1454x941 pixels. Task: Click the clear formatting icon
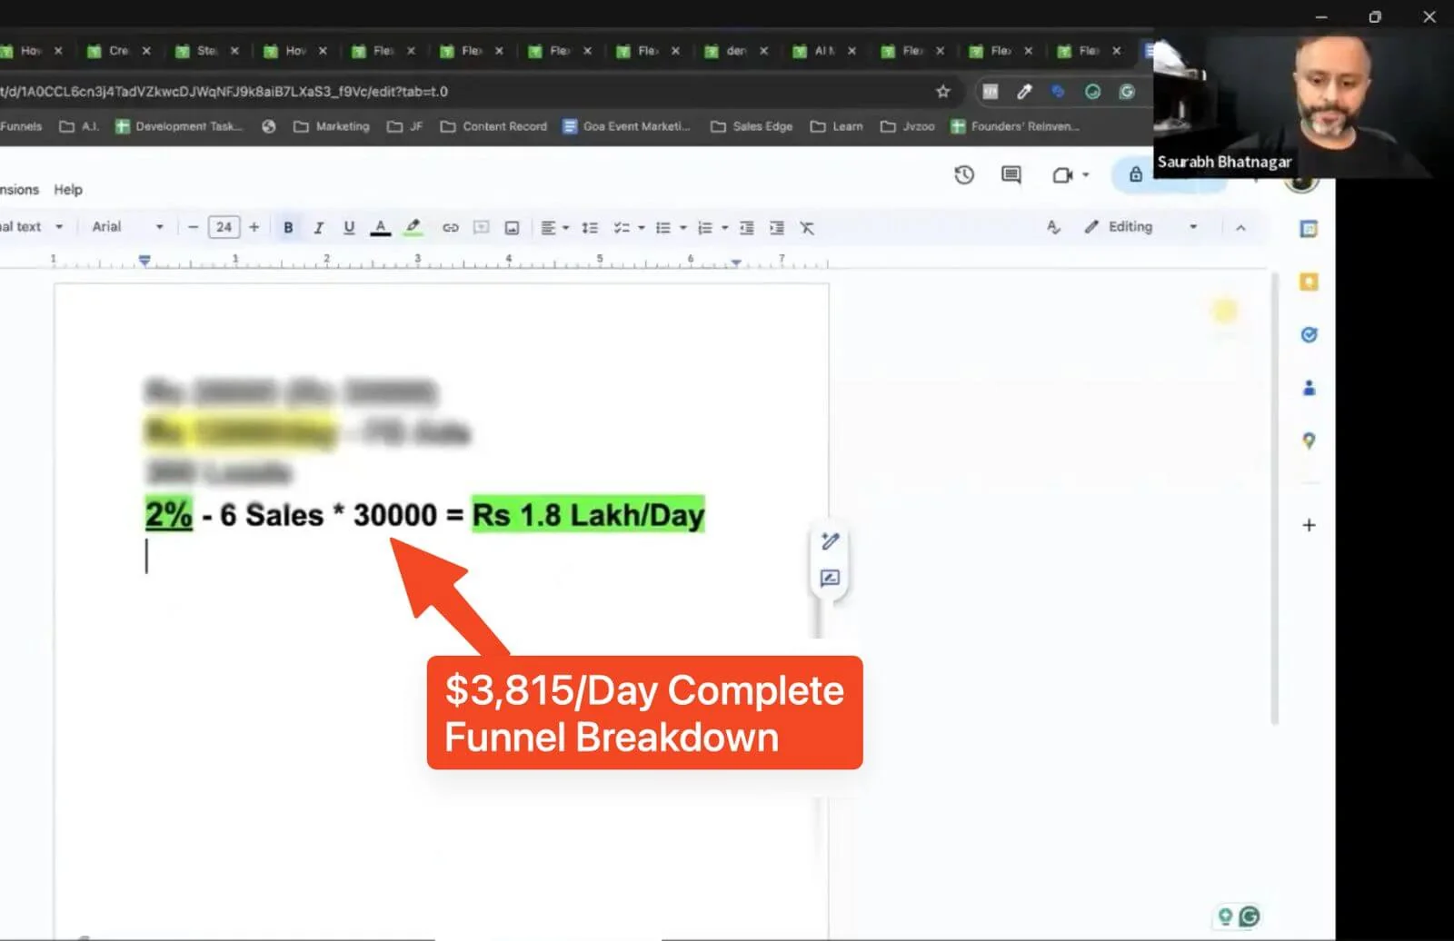[807, 227]
